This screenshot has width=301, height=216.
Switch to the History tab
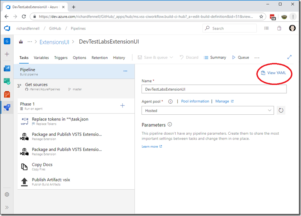coord(119,58)
